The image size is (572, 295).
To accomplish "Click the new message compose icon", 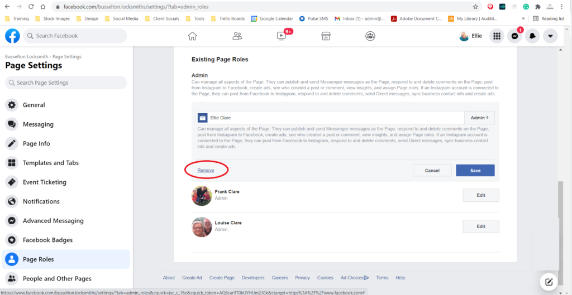I will pos(549,282).
